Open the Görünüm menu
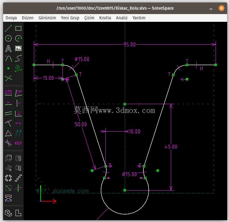Screen dimensions: 229x222 47,18
